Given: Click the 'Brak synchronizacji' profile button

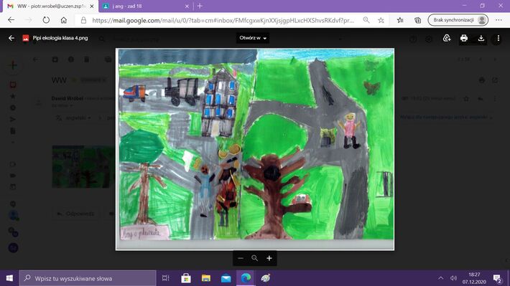Looking at the screenshot, I should coord(458,20).
